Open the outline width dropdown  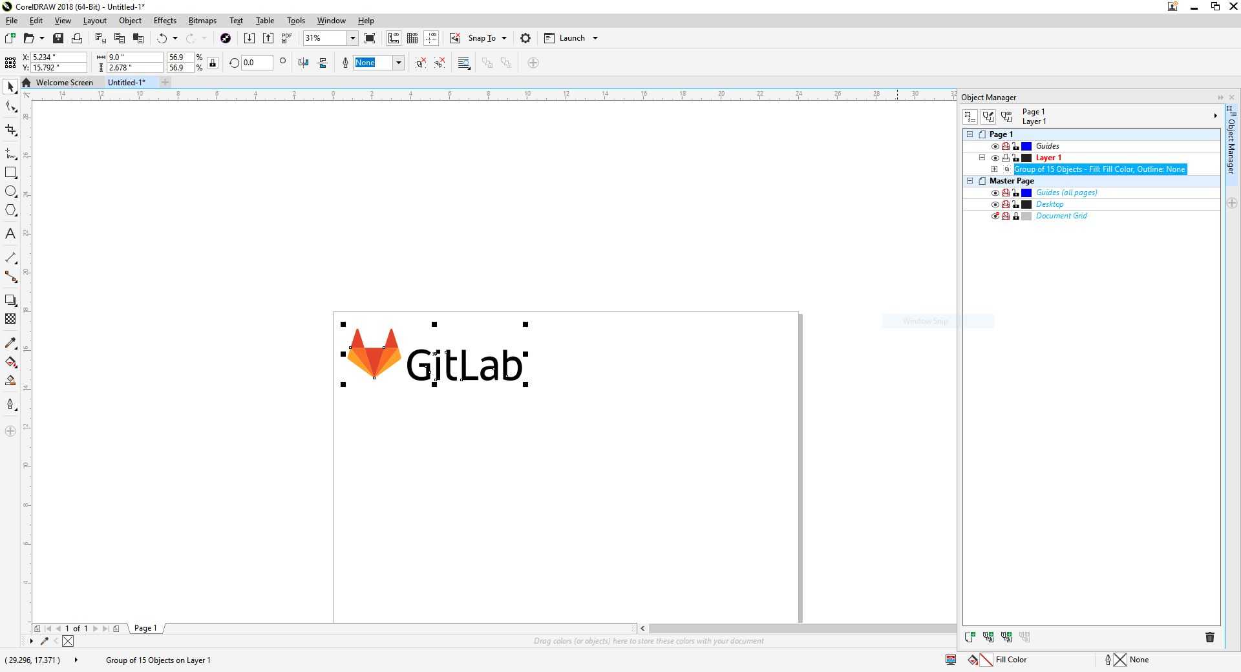click(x=399, y=63)
